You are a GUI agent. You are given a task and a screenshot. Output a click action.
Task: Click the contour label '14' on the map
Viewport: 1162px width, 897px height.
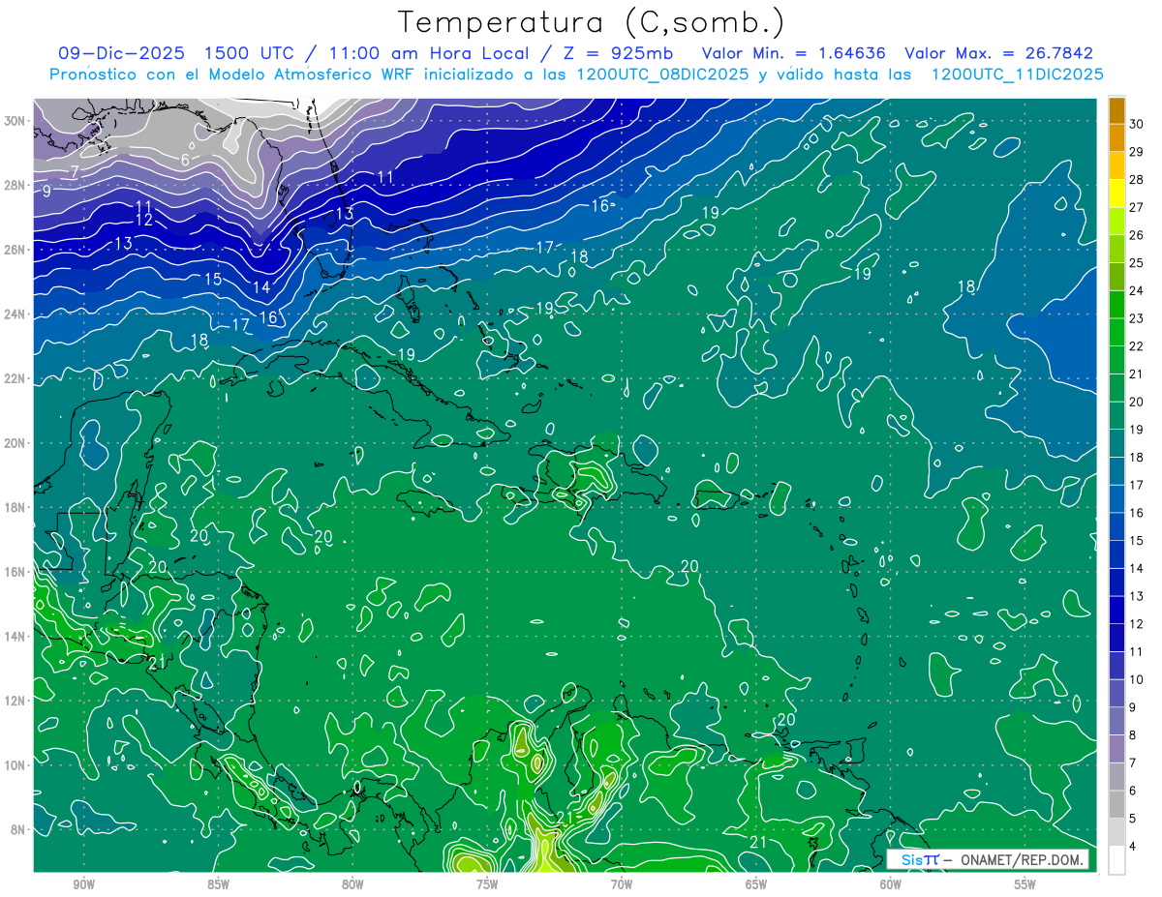260,287
